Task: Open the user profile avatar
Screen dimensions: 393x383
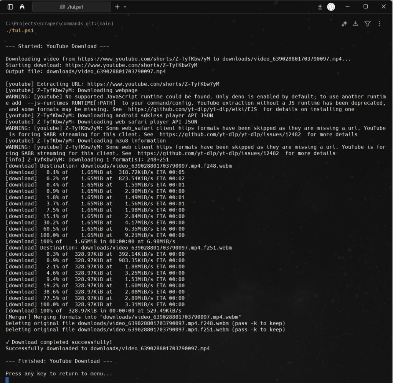Action: [x=331, y=7]
